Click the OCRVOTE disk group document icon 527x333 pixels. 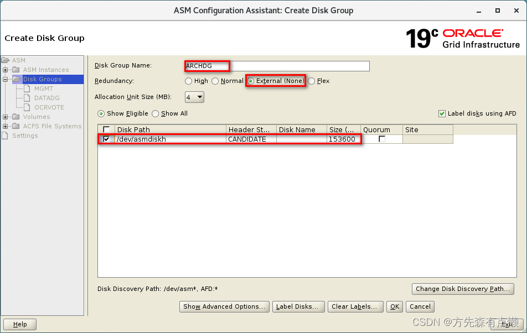27,107
